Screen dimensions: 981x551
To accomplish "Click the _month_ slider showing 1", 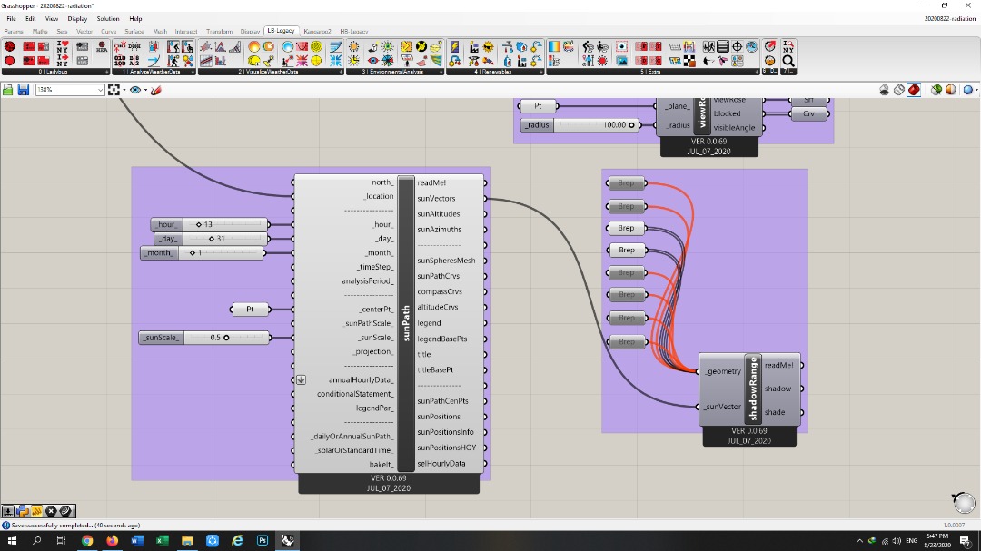I will click(203, 252).
